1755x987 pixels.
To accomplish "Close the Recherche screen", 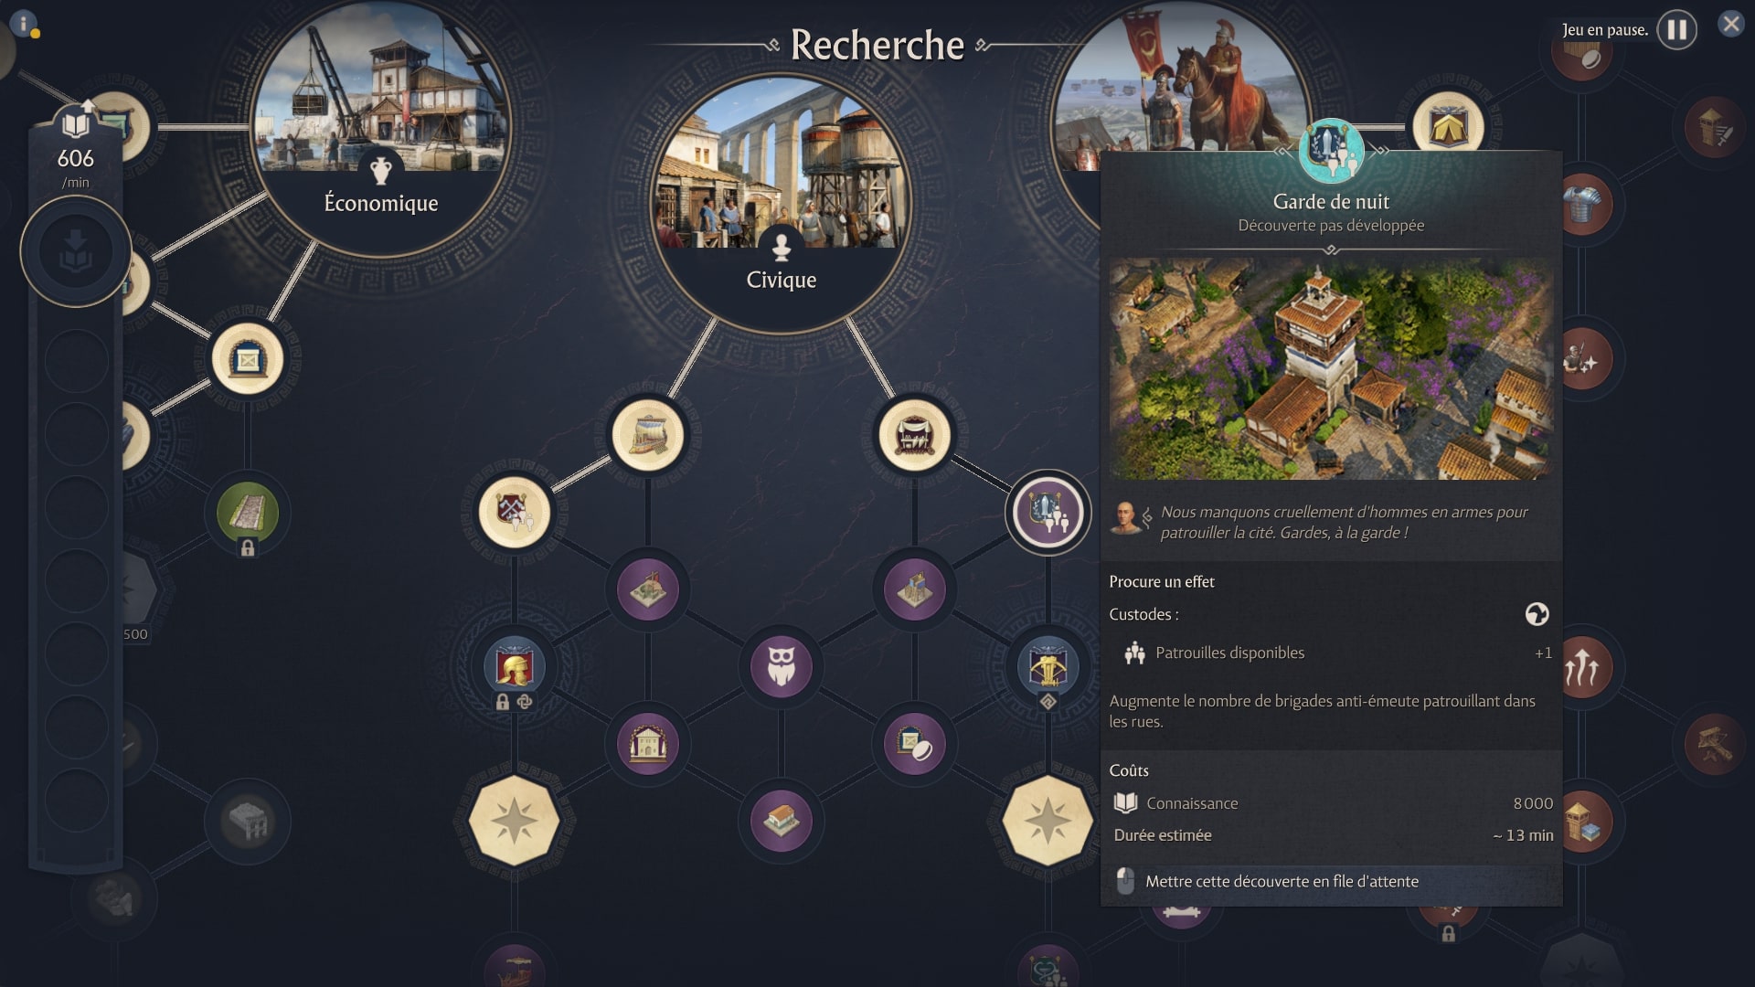I will click(x=1730, y=24).
